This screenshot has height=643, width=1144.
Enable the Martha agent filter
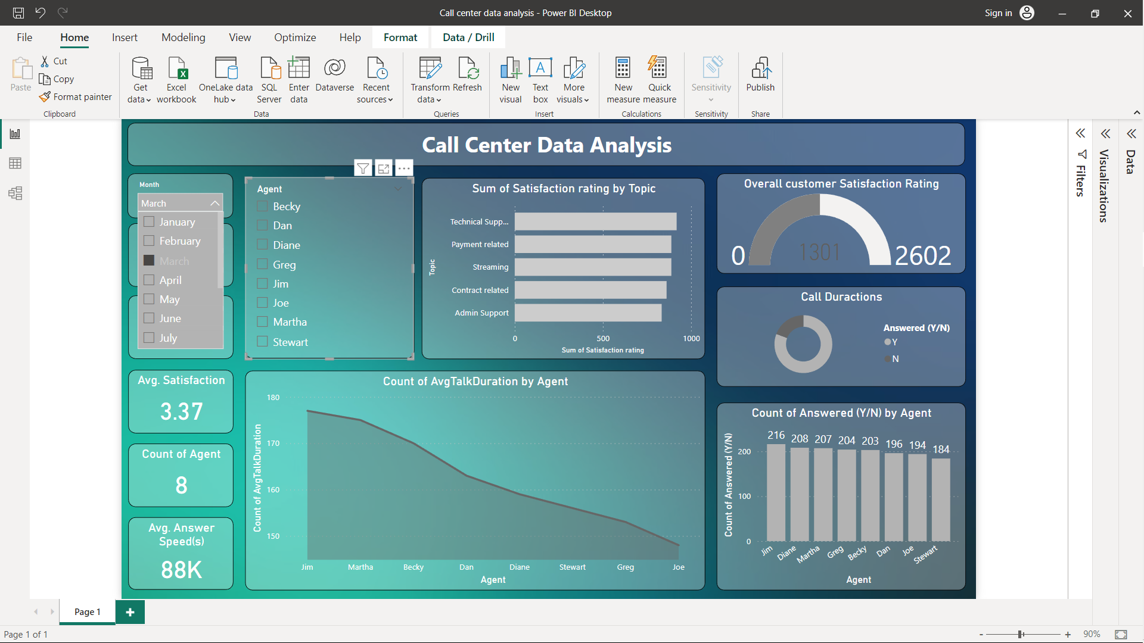[x=262, y=321]
